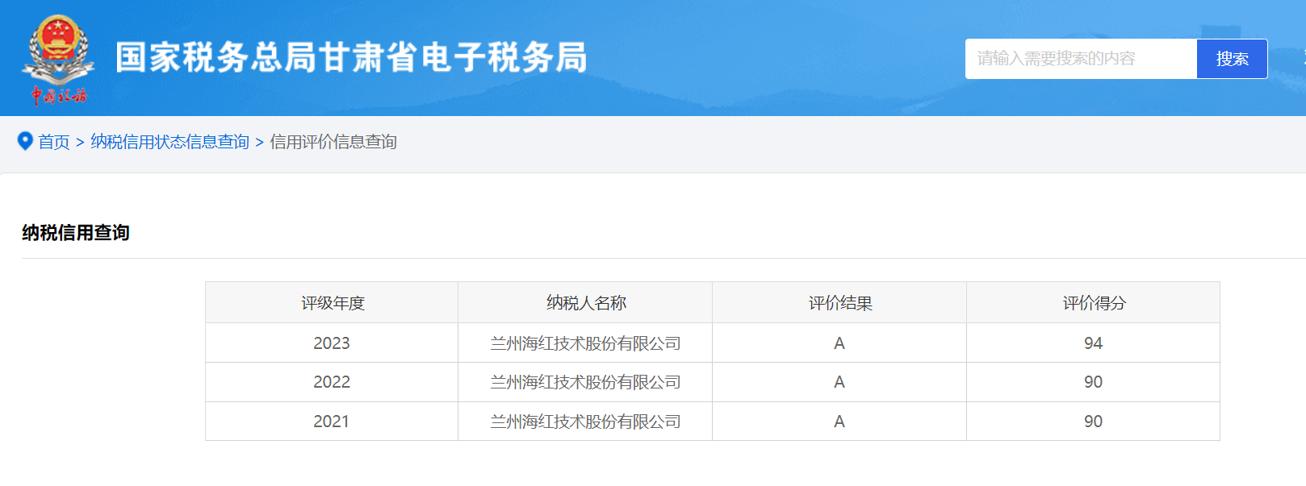Click the 评价得分 column header

[1093, 303]
